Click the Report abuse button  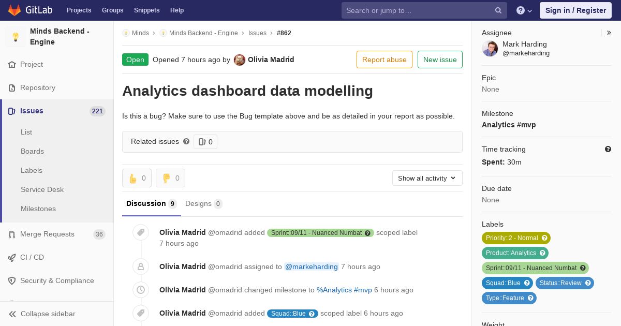(x=384, y=60)
